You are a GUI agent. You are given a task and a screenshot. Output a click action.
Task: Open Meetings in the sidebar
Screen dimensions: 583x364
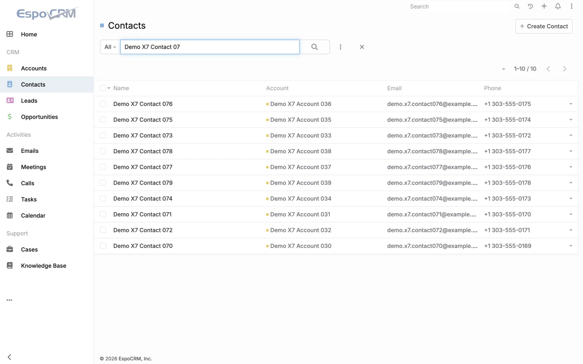34,167
